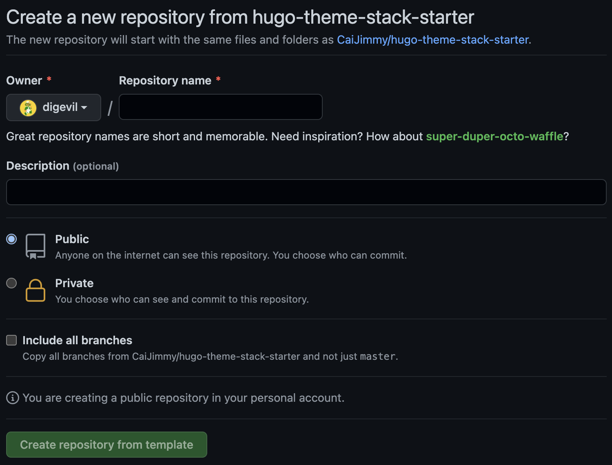Click the digevil avatar icon
This screenshot has height=465, width=612.
(28, 107)
